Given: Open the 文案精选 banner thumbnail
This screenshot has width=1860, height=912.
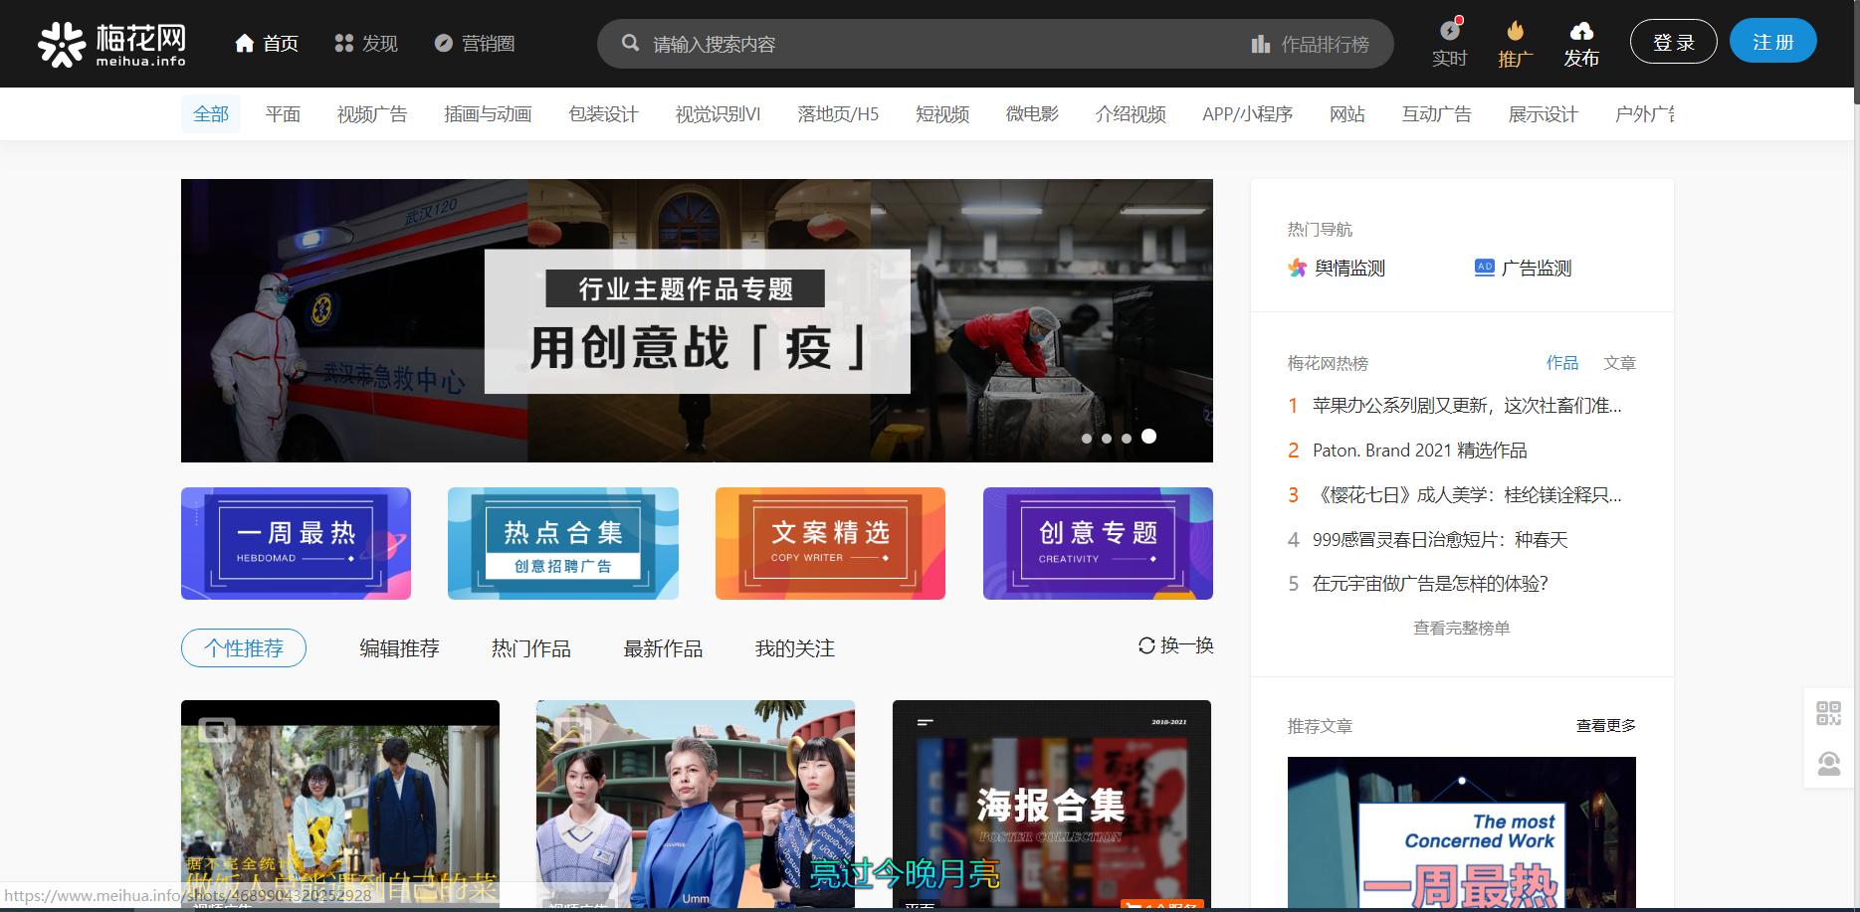Looking at the screenshot, I should [830, 543].
